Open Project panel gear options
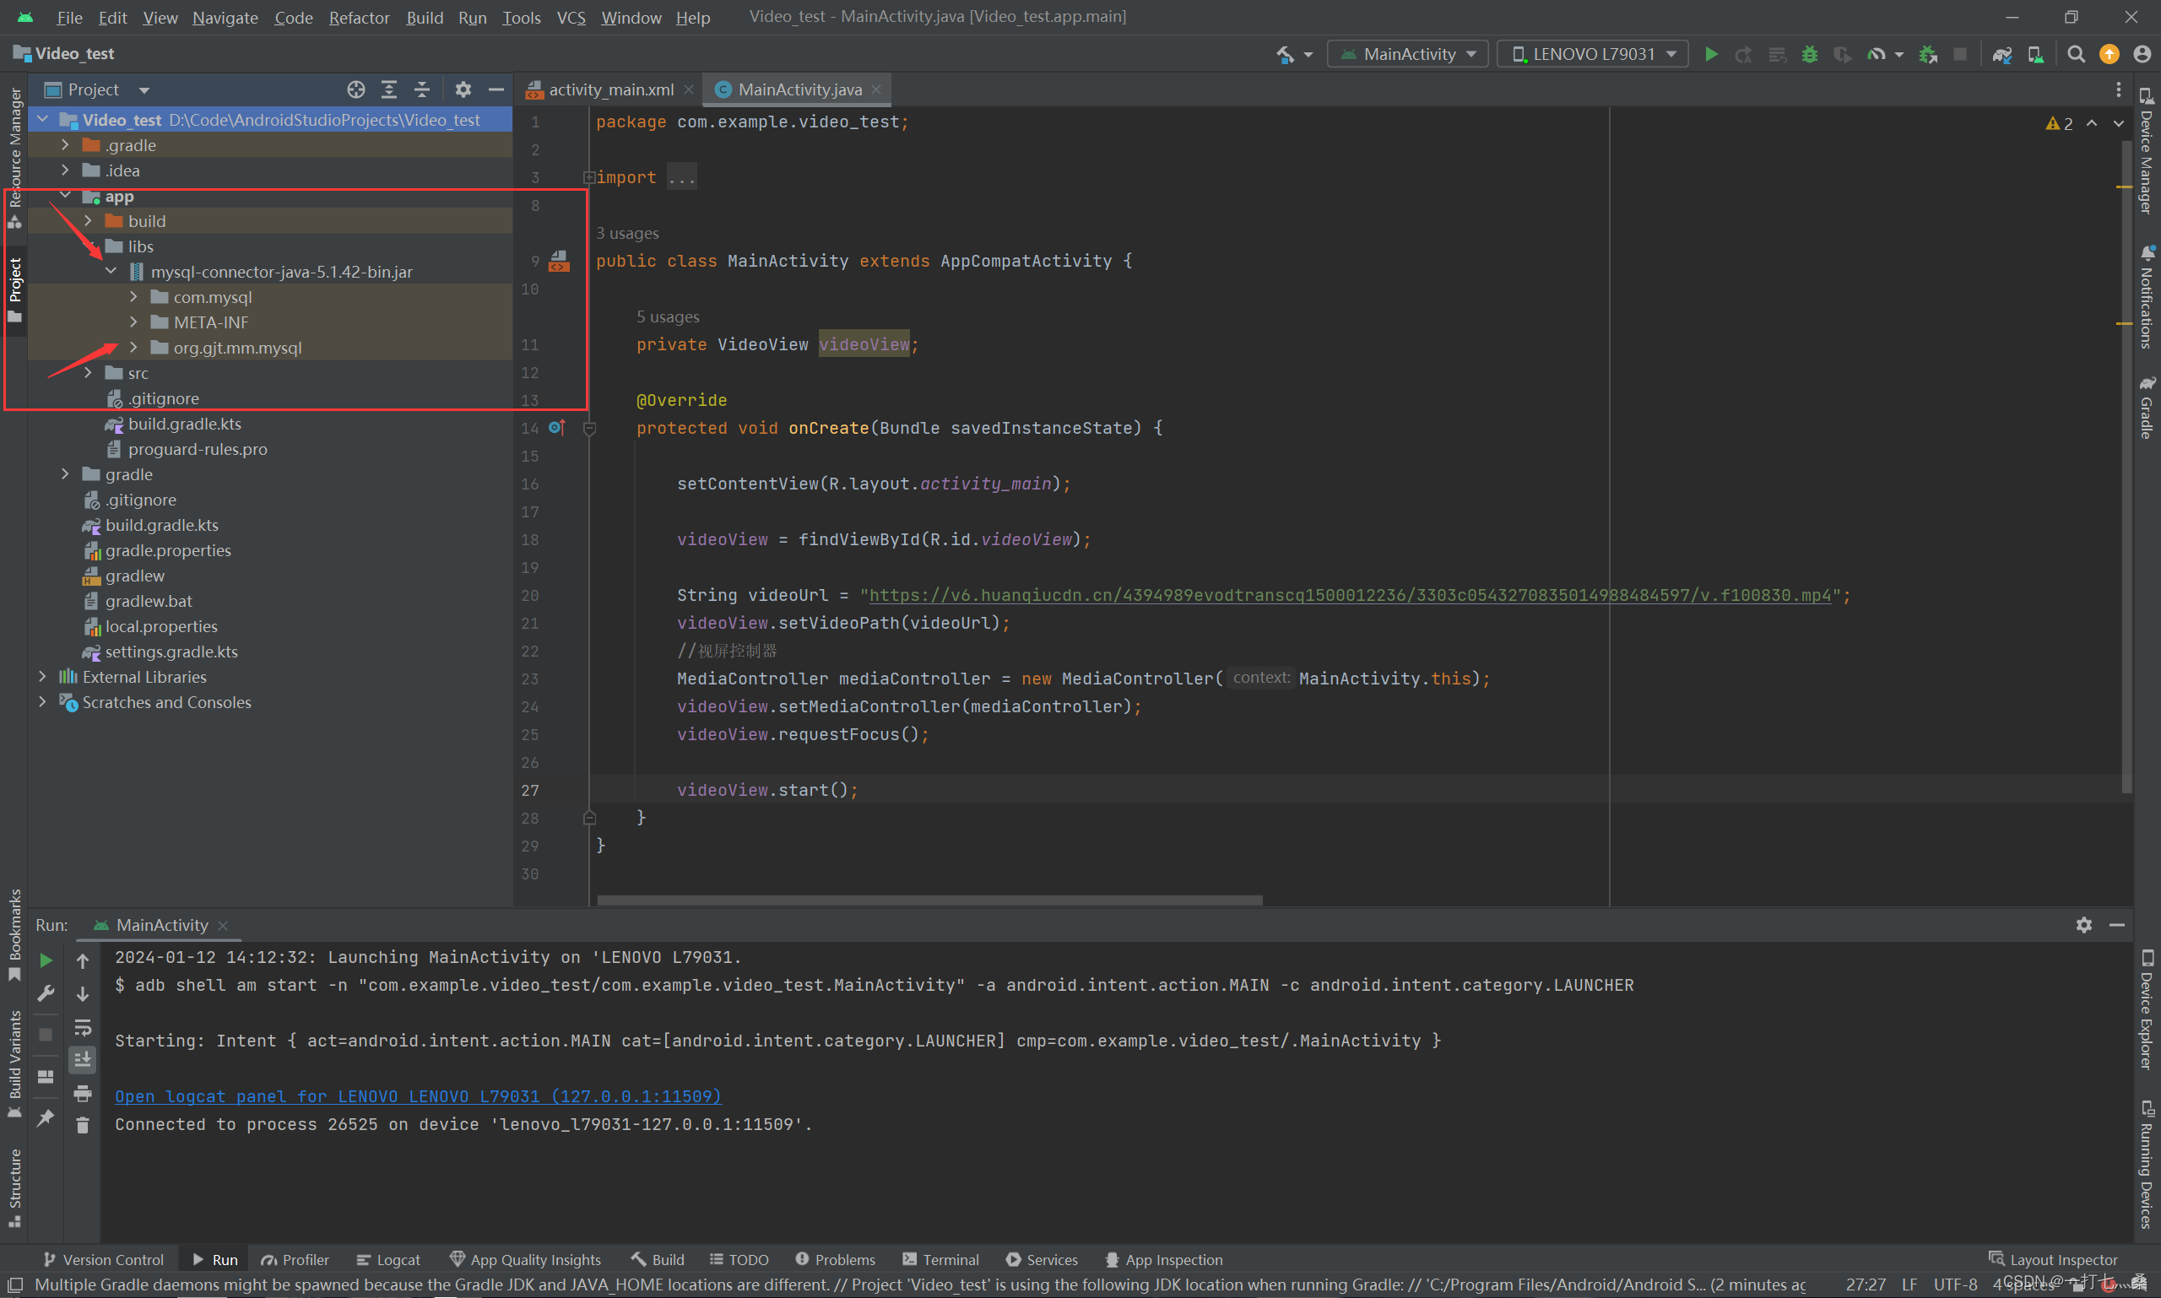 point(463,89)
